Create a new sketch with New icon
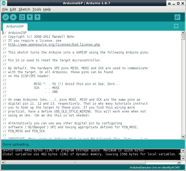Image resolution: width=186 pixels, height=171 pixels. pos(22,17)
